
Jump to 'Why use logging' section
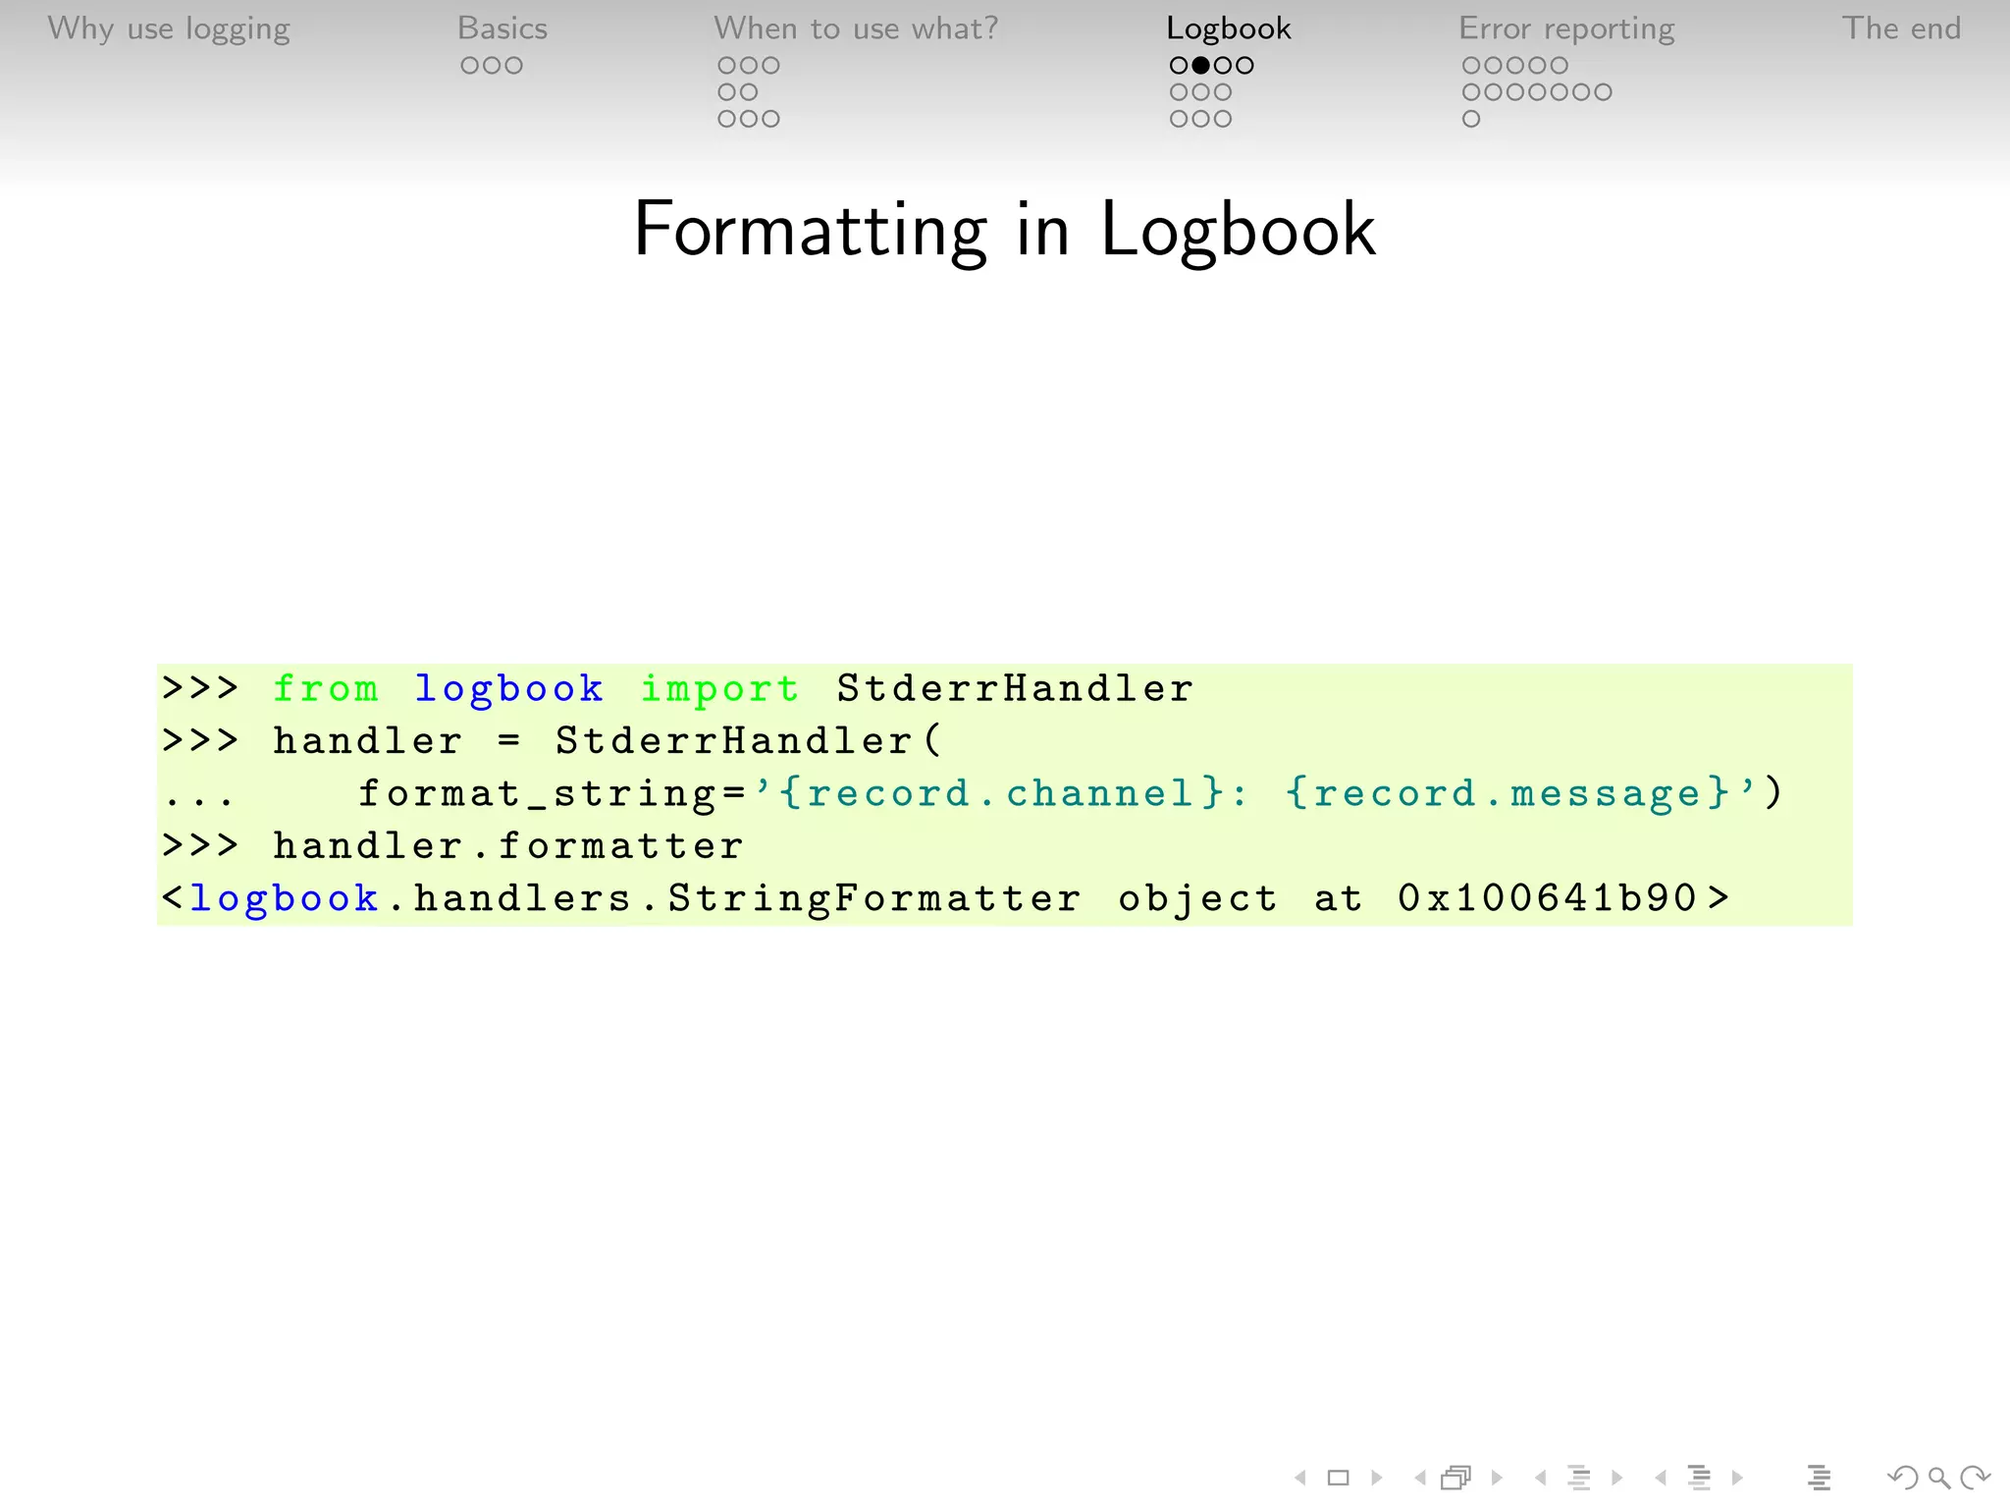coord(169,28)
